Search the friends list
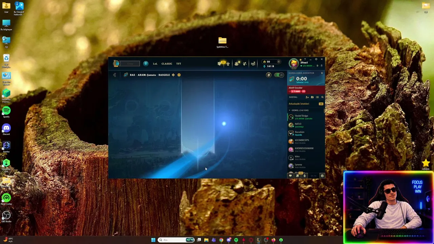Image resolution: width=434 pixels, height=244 pixels. point(322,97)
